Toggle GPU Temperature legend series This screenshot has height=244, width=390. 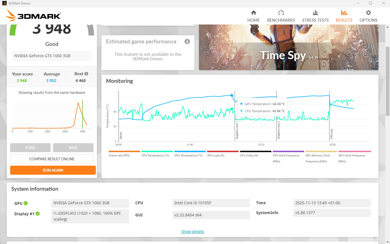(x=190, y=154)
